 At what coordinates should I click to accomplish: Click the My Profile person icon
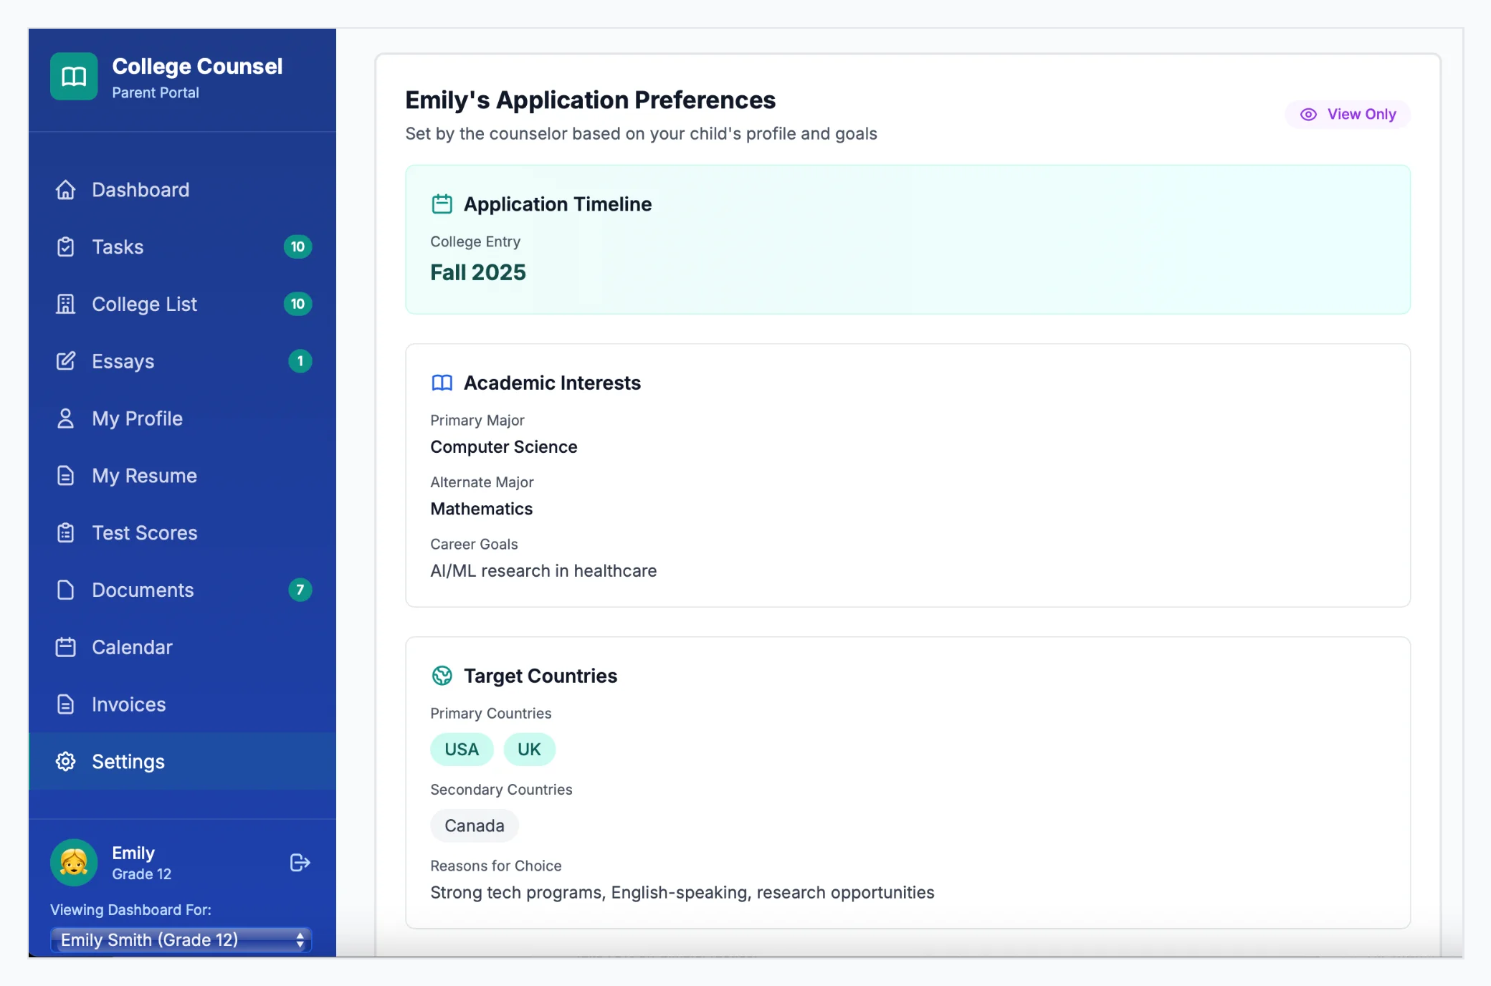pyautogui.click(x=66, y=418)
